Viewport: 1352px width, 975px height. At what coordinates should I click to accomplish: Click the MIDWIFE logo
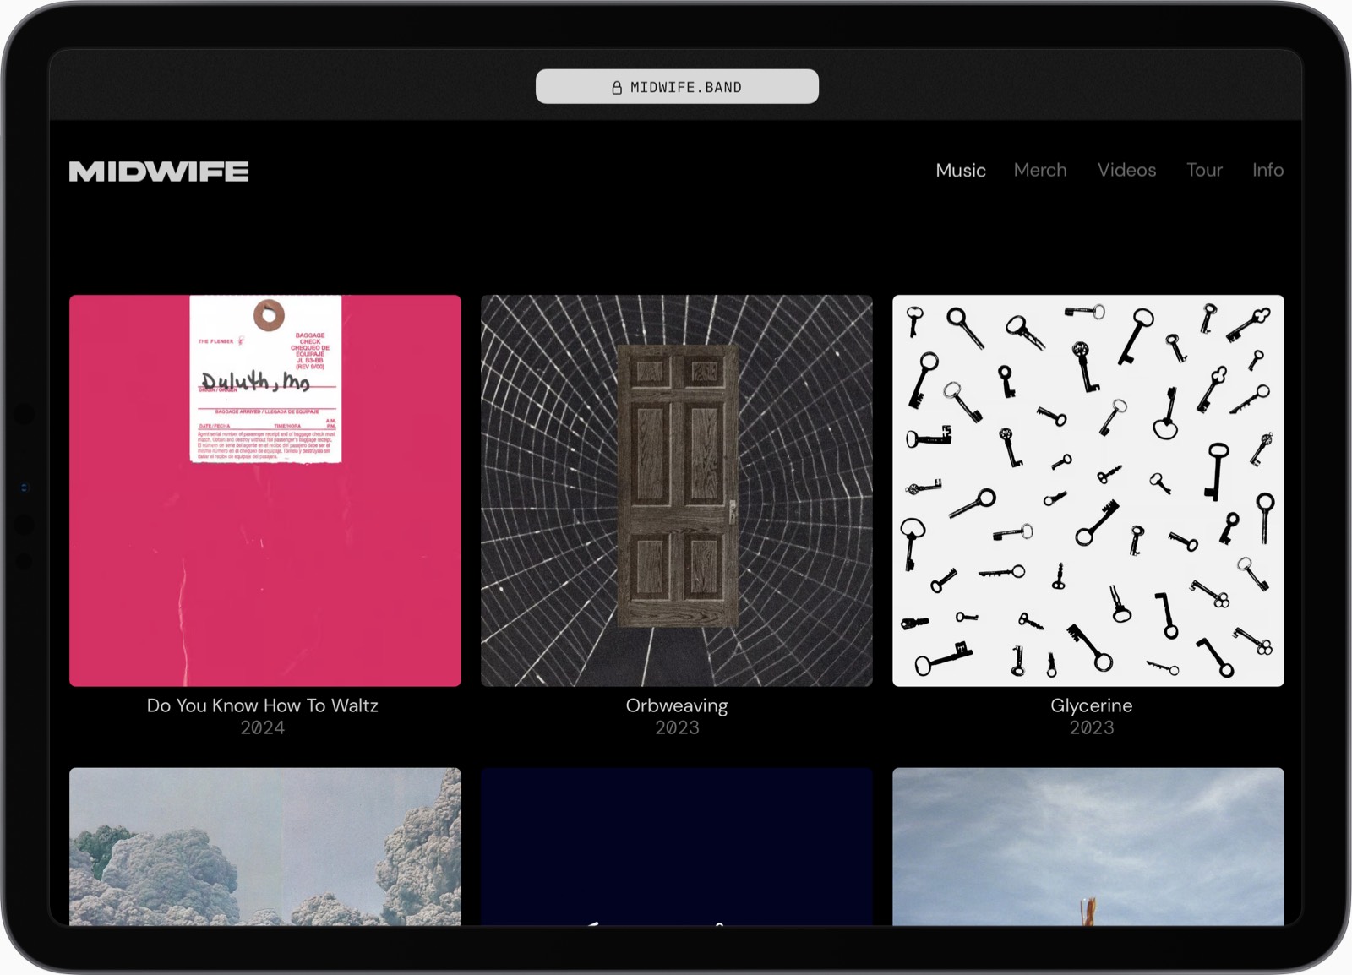[159, 172]
